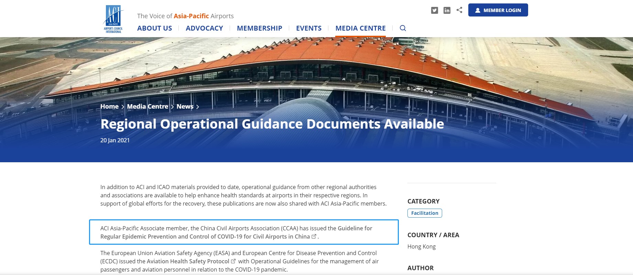Go to Media Centre breadcrumb

click(148, 107)
